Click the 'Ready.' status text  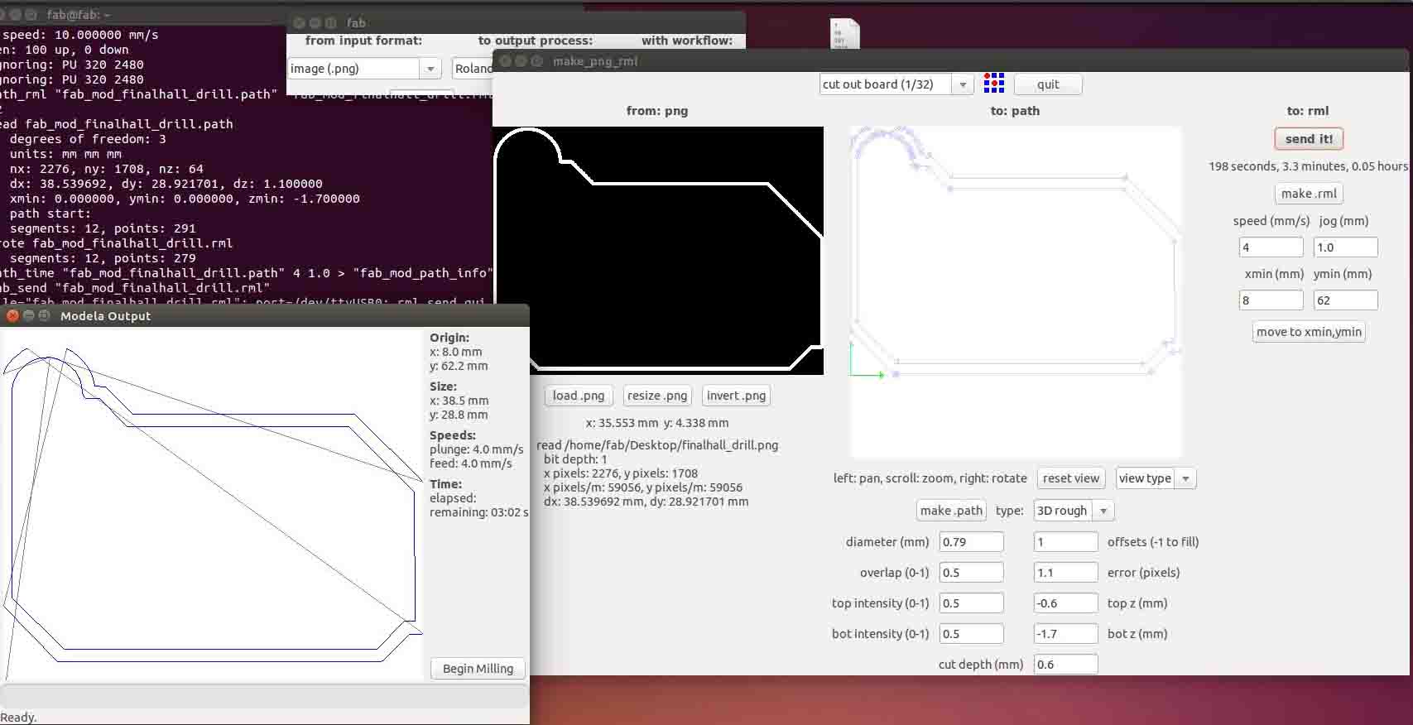tap(19, 718)
